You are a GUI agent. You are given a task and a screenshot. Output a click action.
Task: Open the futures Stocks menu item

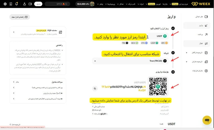pos(153,4)
